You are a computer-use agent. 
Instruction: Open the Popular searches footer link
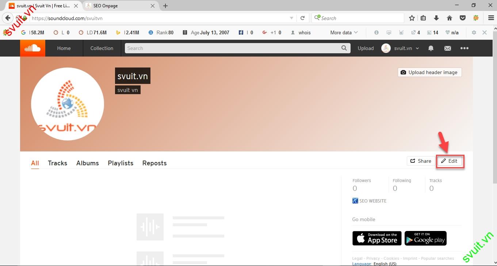click(437, 258)
